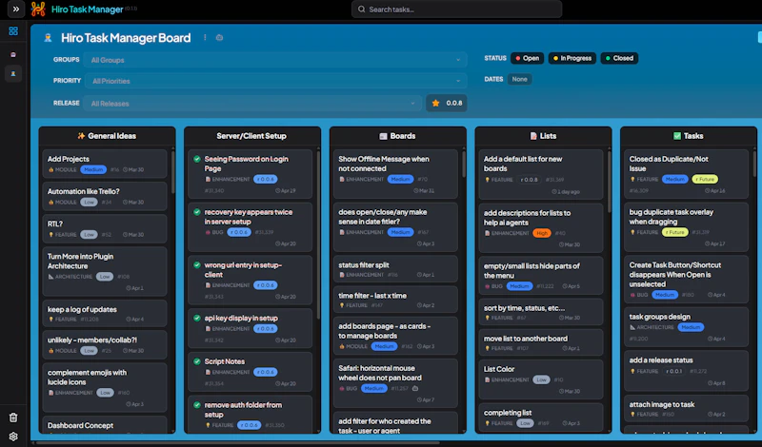This screenshot has width=762, height=447.
Task: Open the board options three-dot menu
Action: (x=205, y=37)
